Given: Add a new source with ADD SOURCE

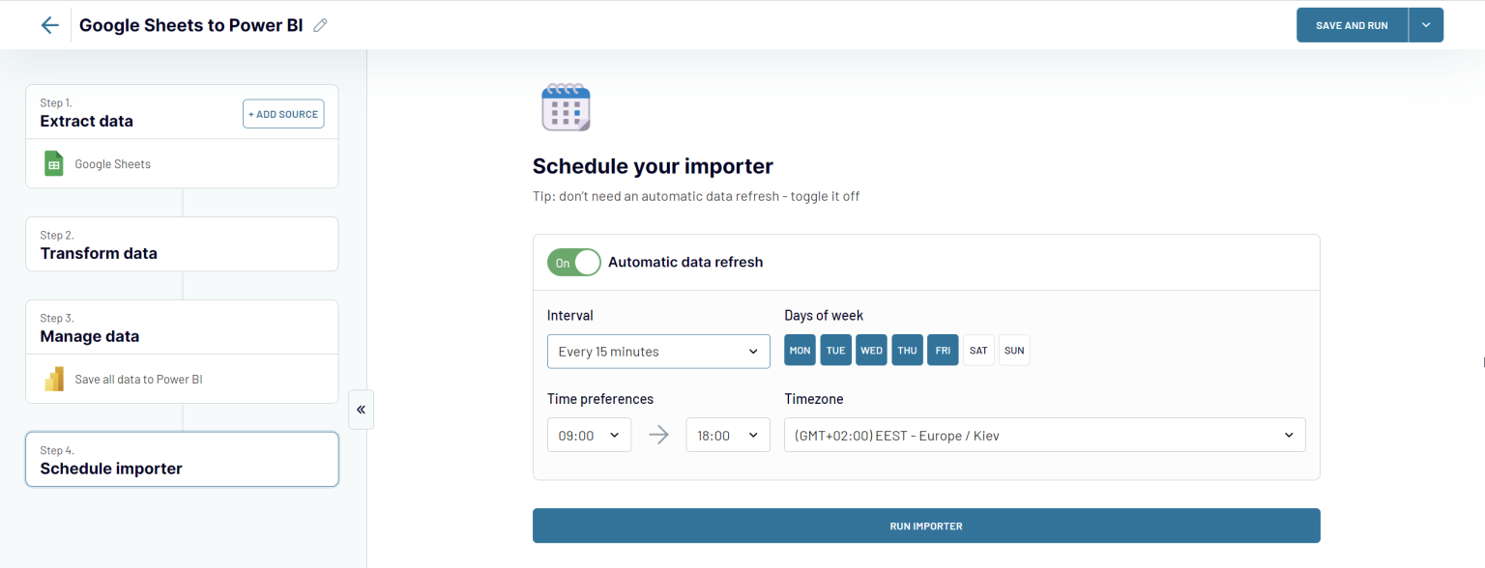Looking at the screenshot, I should (283, 113).
